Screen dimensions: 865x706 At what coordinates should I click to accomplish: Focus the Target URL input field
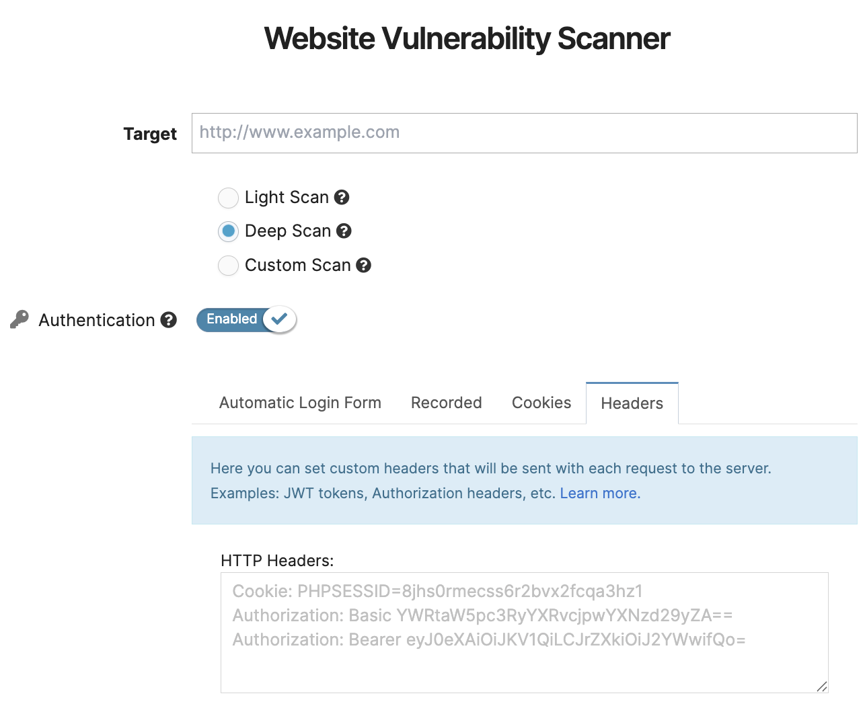click(x=525, y=133)
